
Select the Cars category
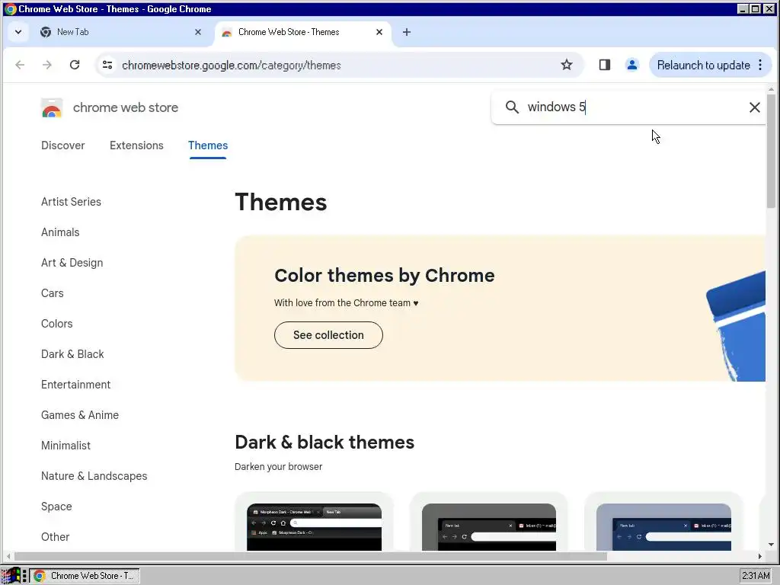click(x=53, y=293)
